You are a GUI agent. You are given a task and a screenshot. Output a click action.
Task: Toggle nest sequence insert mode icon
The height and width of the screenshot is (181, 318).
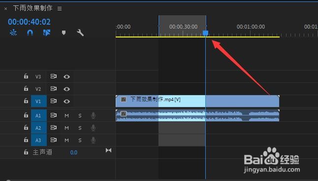pyautogui.click(x=13, y=33)
